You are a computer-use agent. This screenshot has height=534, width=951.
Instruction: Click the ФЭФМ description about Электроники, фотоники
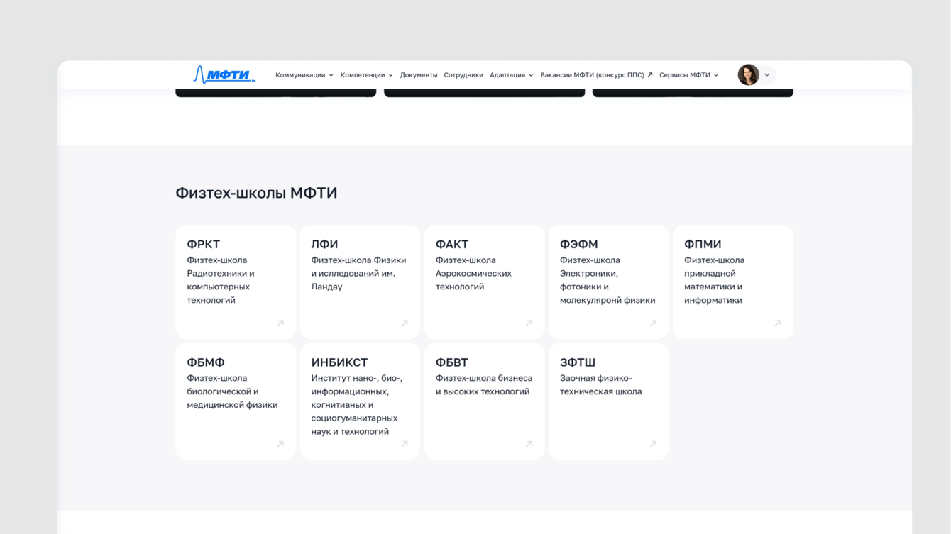(608, 280)
